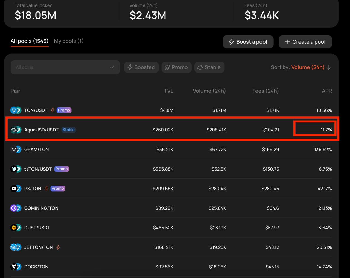Click boost lightning icon next to TON/USDT

(53, 110)
